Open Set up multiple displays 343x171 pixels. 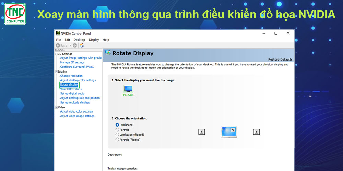tap(75, 103)
